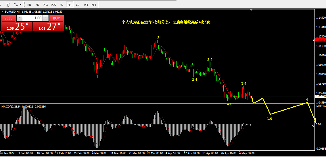
Task: Switch chart to MN timeframe
Action: [94, 4]
